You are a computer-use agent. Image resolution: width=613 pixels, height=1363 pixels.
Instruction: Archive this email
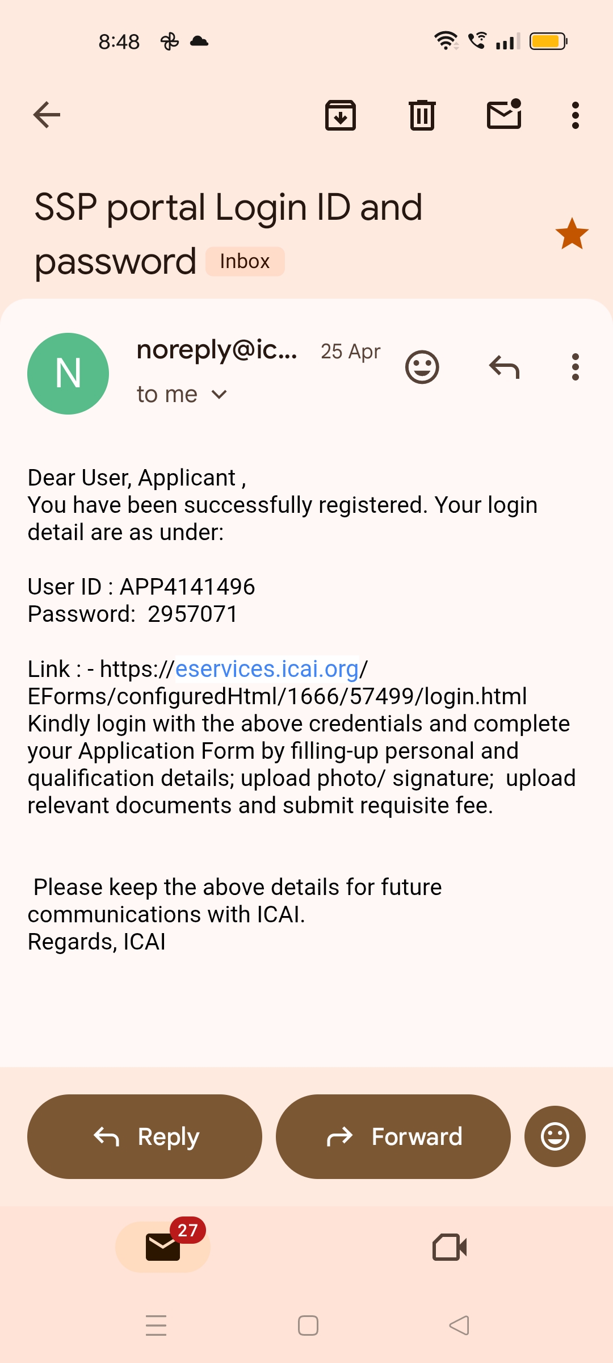click(340, 115)
